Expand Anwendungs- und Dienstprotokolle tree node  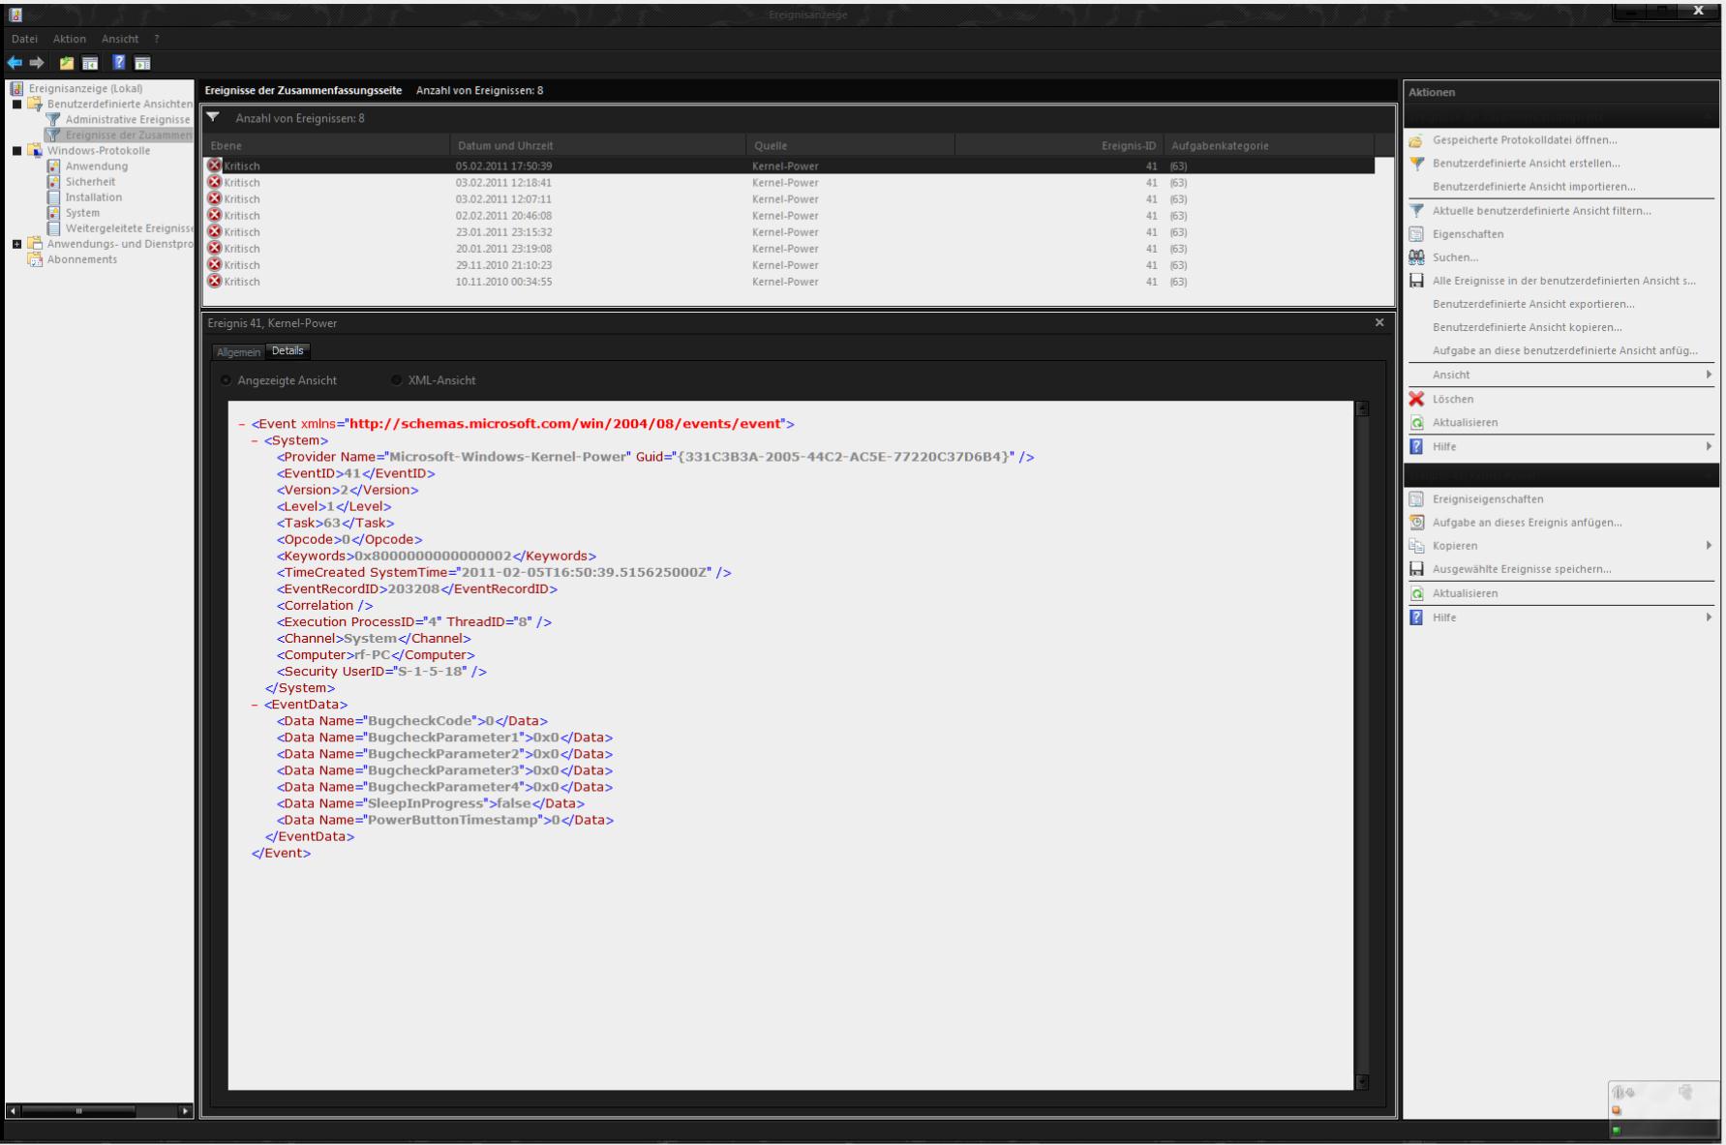(16, 244)
